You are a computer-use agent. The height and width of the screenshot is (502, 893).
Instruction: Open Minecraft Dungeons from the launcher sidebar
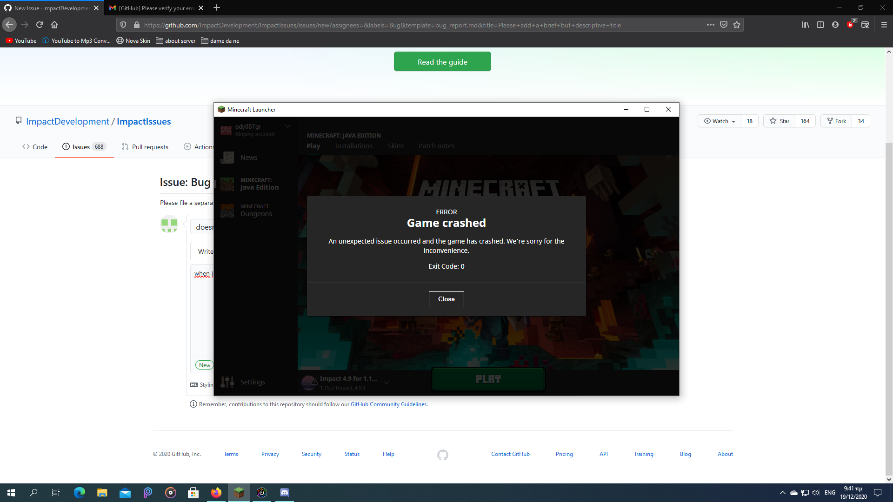[255, 210]
